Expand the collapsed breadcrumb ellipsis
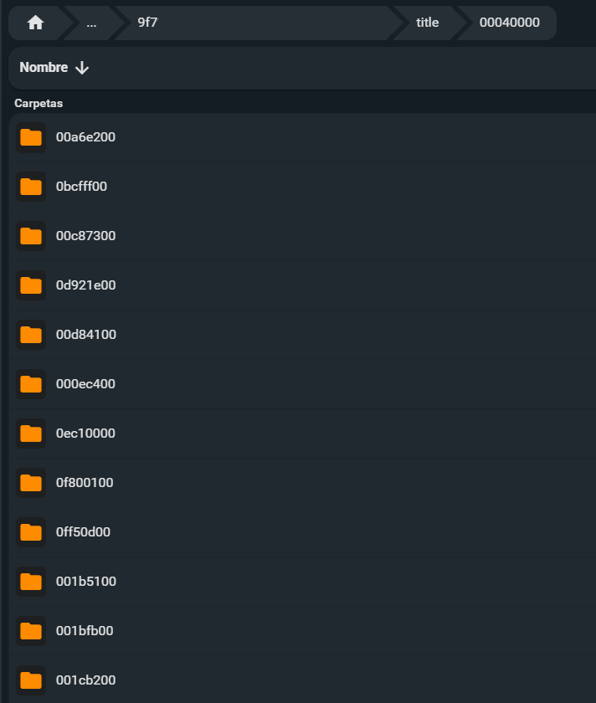The height and width of the screenshot is (703, 596). (x=91, y=23)
